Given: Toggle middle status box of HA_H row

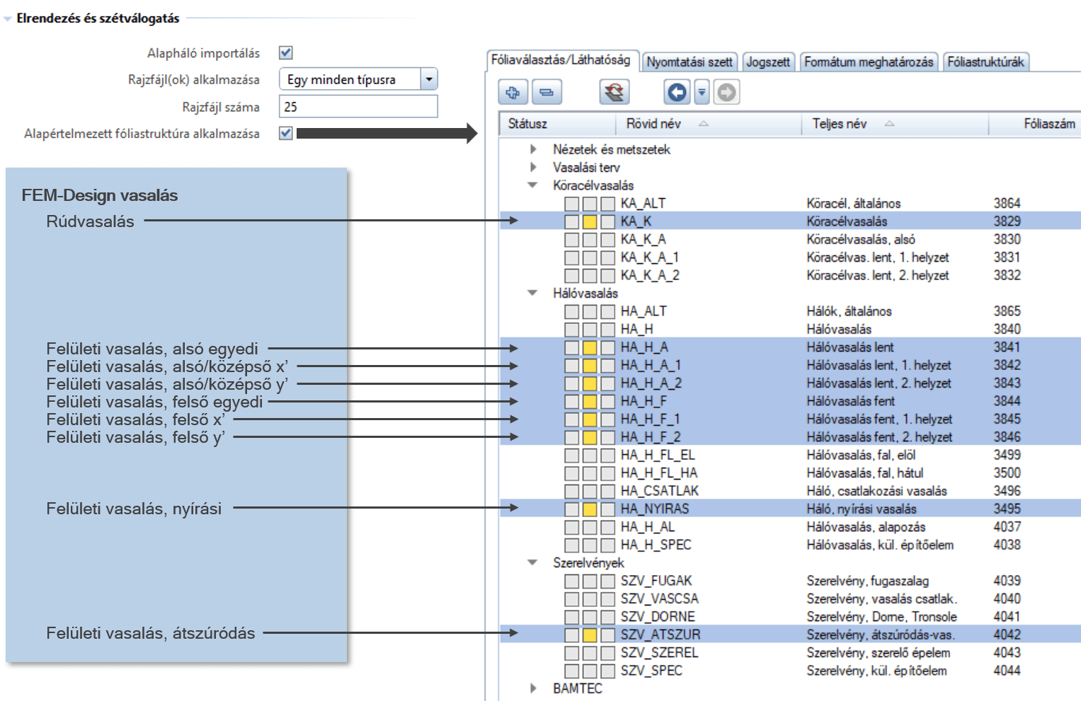Looking at the screenshot, I should (590, 329).
